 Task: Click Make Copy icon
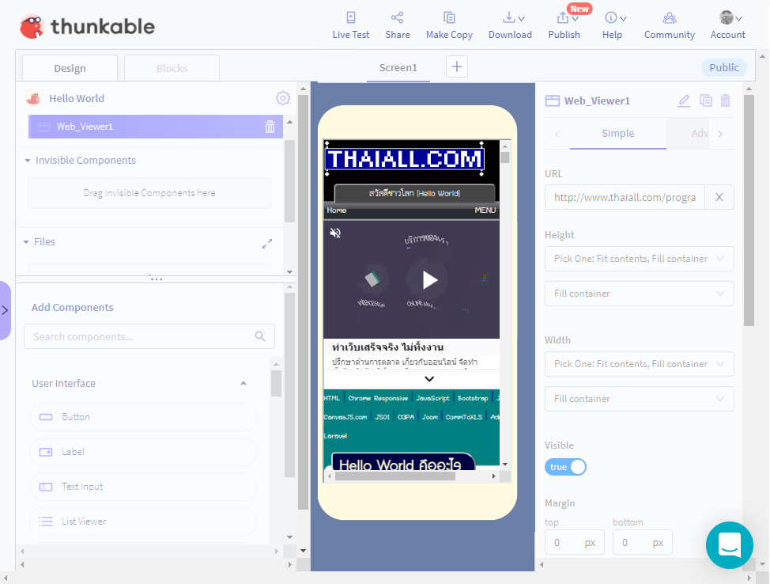coord(449,17)
